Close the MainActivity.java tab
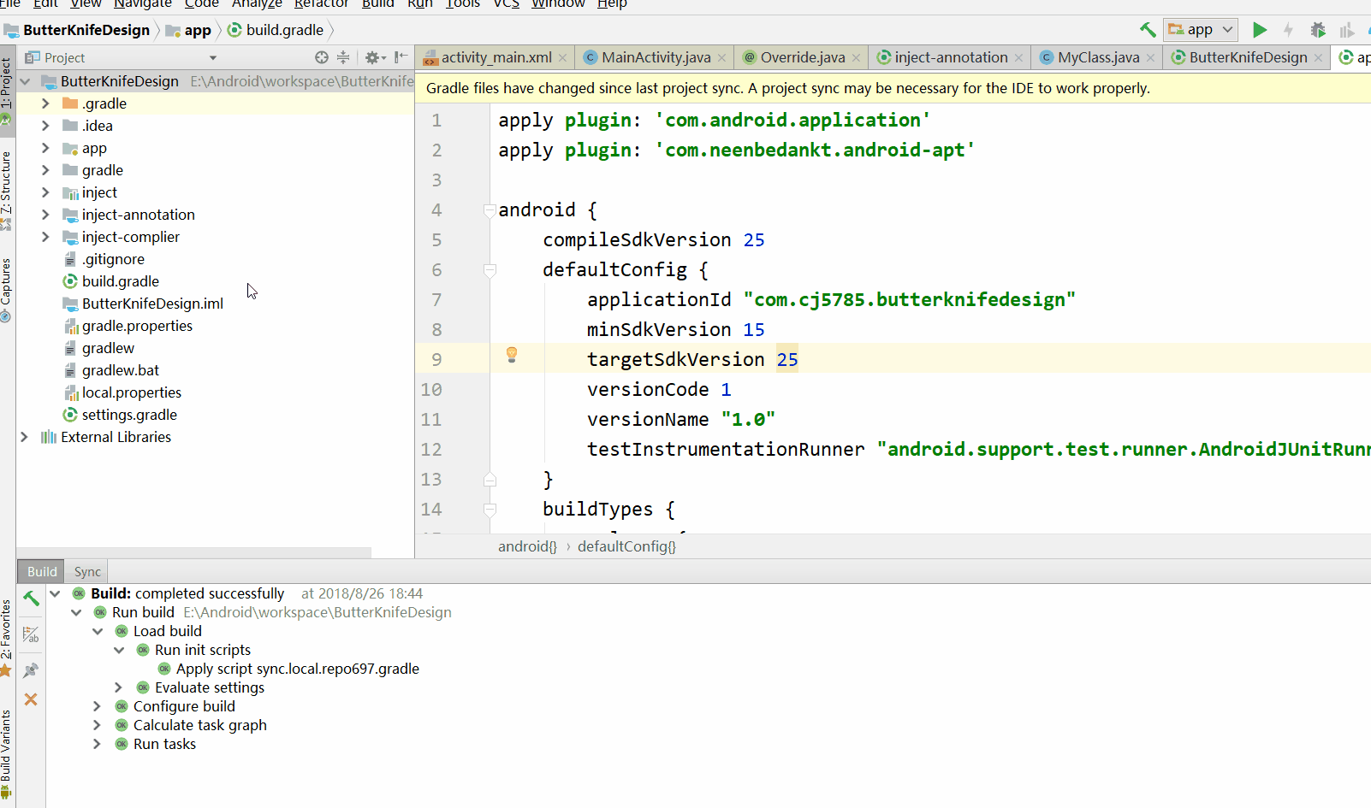This screenshot has height=808, width=1371. tap(721, 58)
